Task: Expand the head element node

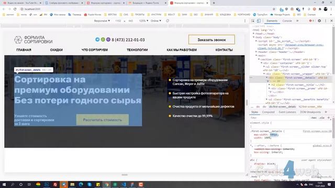Action: tap(253, 33)
